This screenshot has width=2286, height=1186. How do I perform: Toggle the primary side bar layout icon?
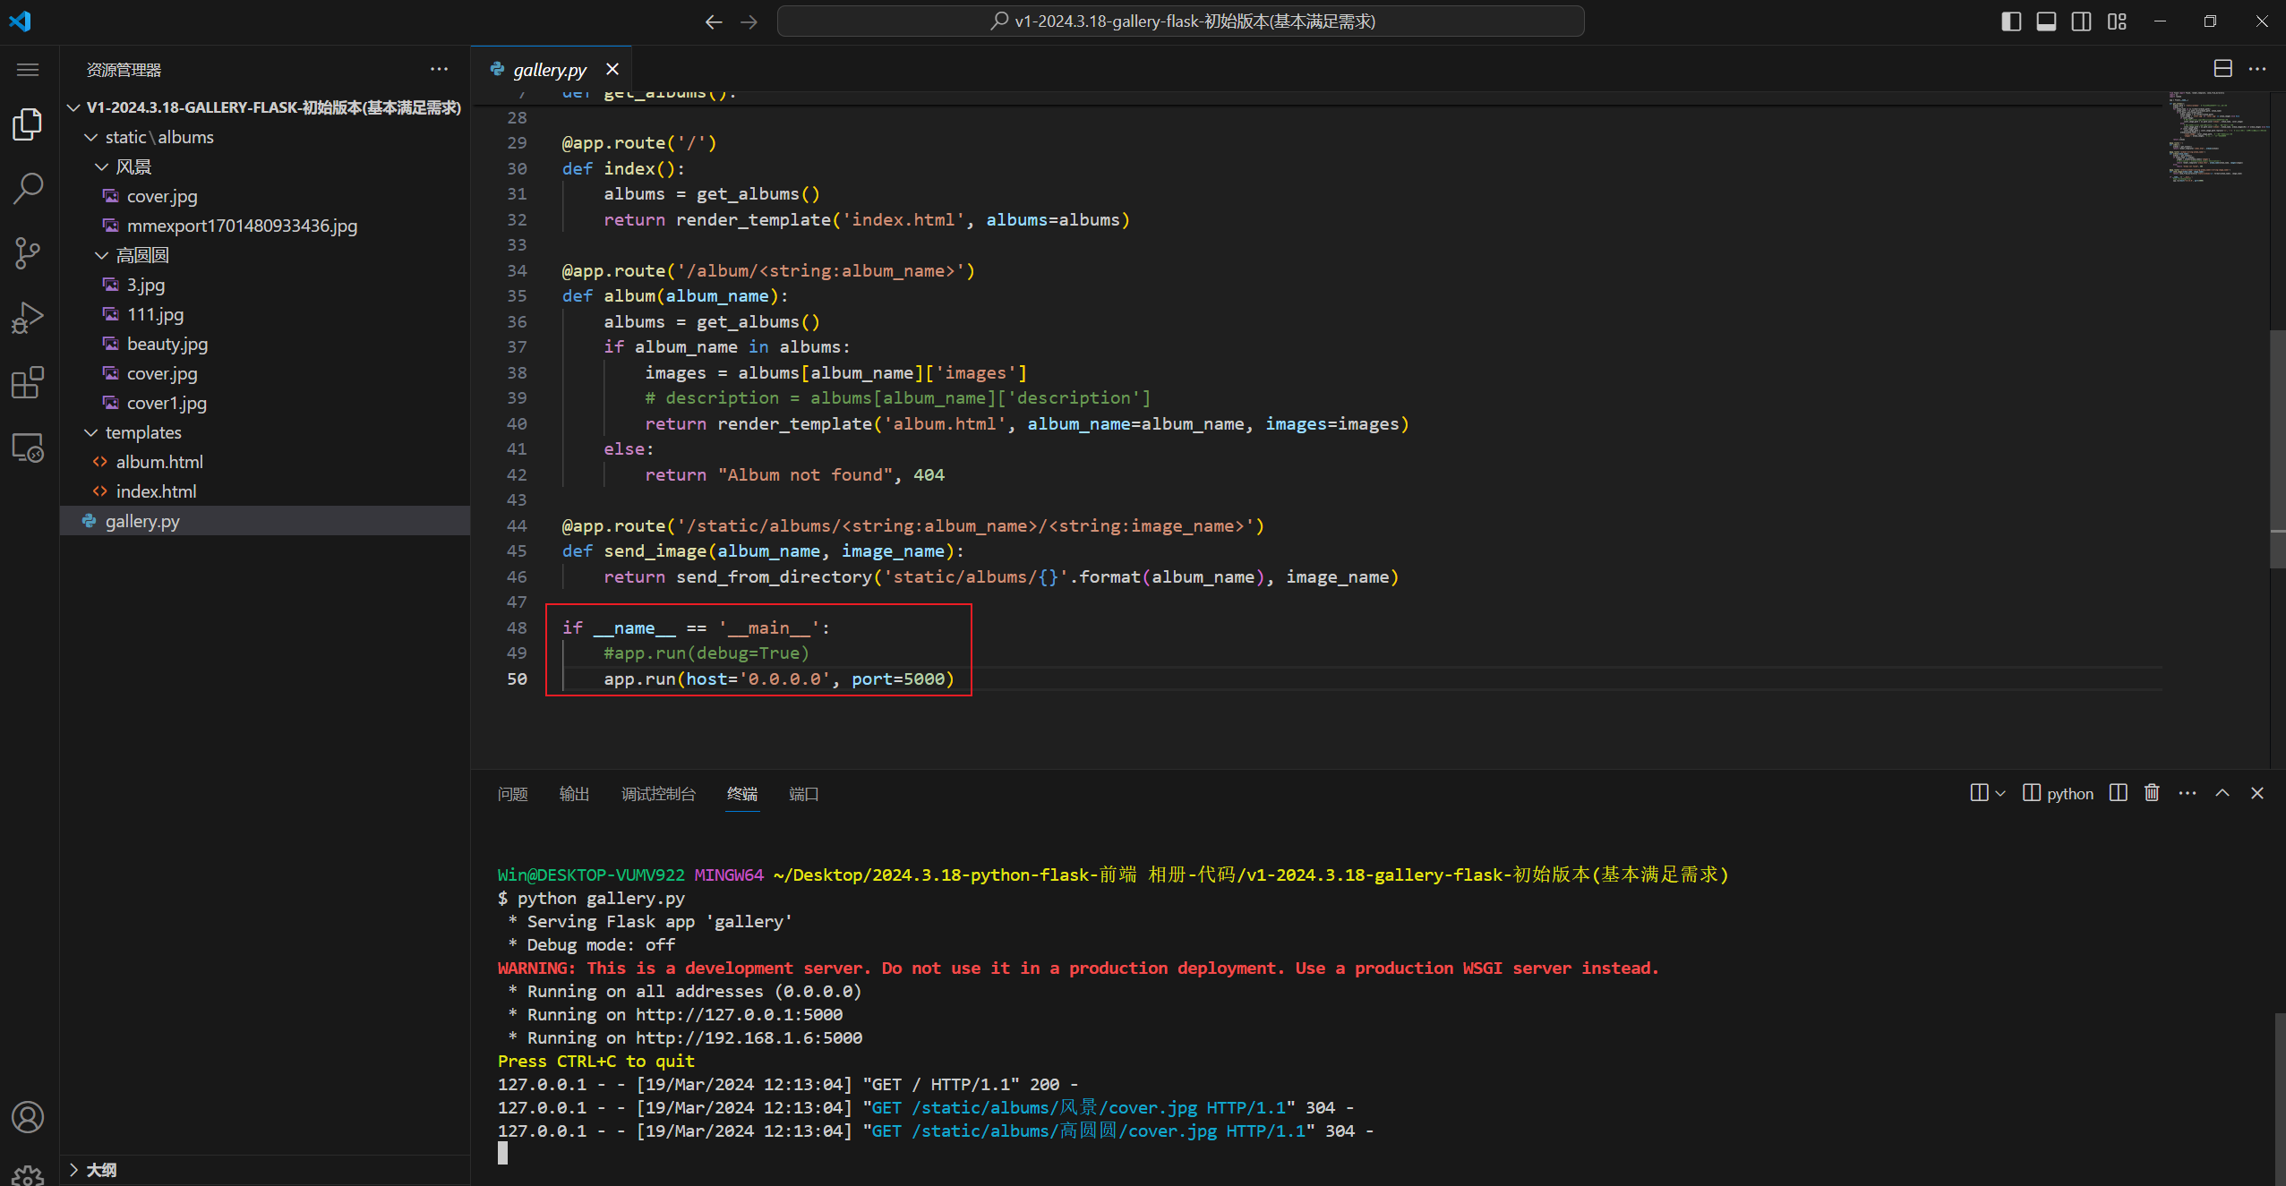tap(2011, 21)
